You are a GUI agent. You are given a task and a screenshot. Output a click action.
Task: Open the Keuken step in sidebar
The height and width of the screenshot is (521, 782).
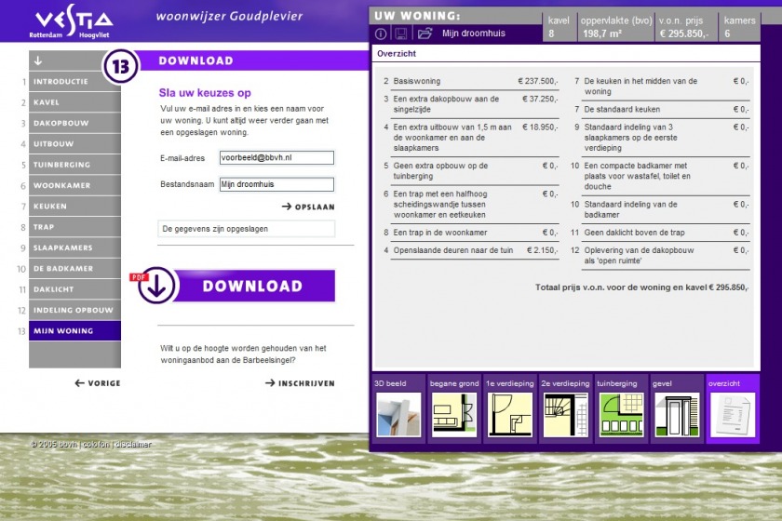[x=50, y=207]
